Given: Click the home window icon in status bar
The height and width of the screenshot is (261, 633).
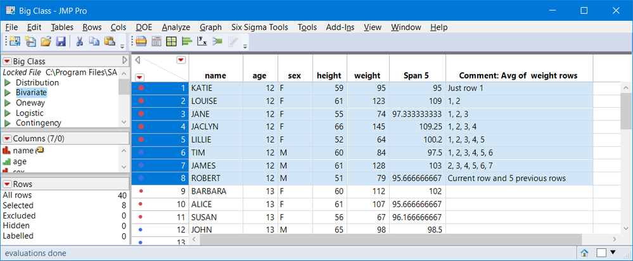Looking at the screenshot, I should [x=584, y=253].
